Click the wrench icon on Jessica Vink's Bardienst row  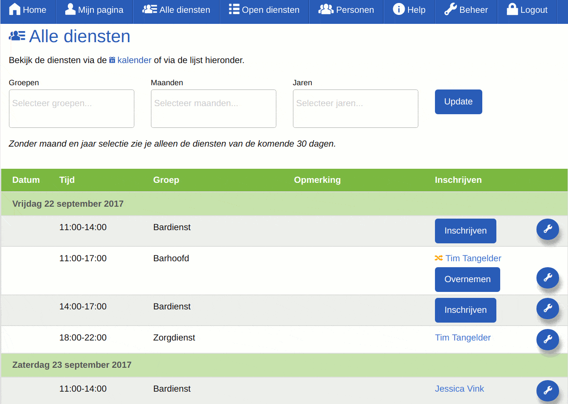(548, 390)
